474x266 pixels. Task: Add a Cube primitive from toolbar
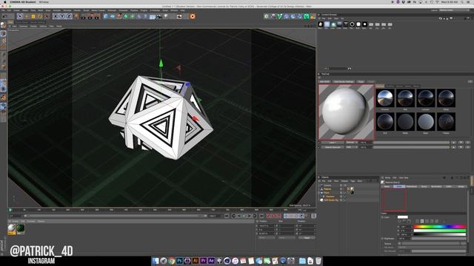(x=105, y=16)
